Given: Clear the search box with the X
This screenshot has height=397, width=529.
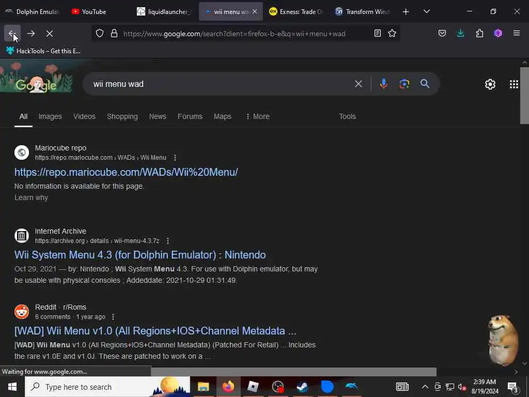Looking at the screenshot, I should [x=359, y=84].
